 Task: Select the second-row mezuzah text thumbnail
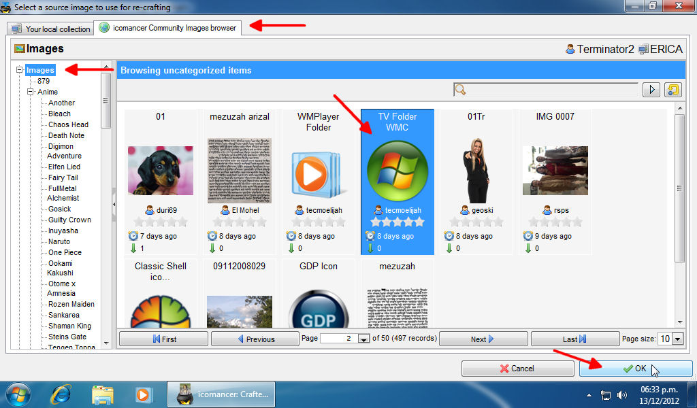click(398, 308)
